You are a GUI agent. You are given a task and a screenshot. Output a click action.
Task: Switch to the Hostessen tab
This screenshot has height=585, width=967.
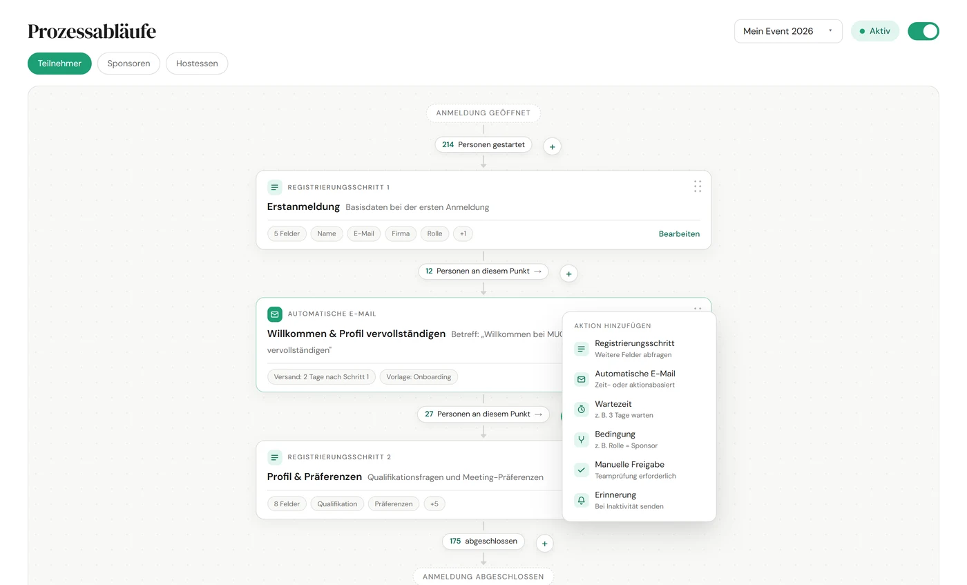(197, 64)
